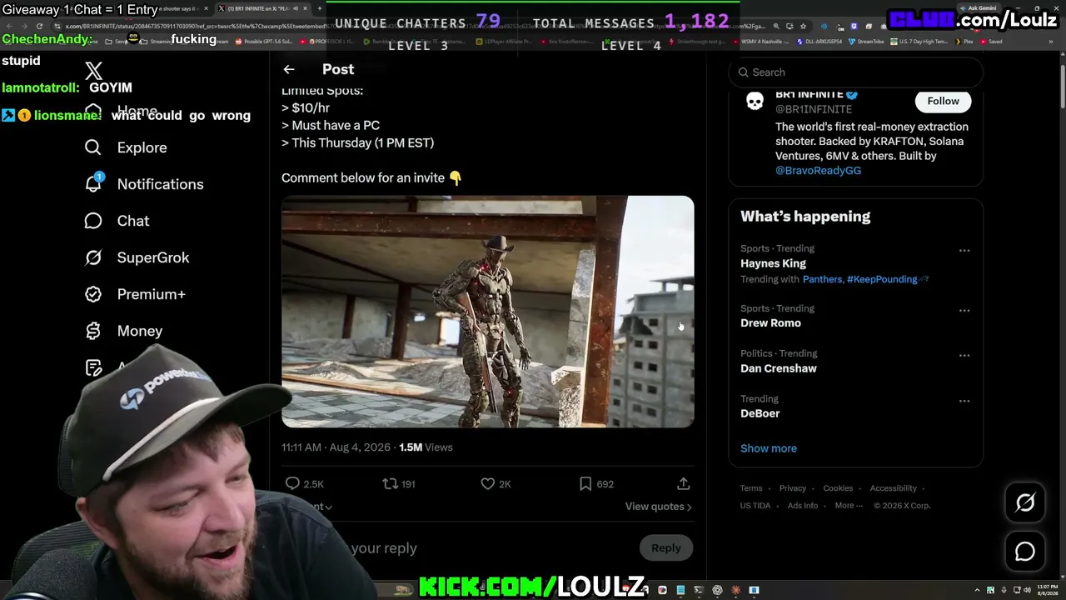The image size is (1066, 600).
Task: Show hidden system tray icons
Action: (979, 590)
